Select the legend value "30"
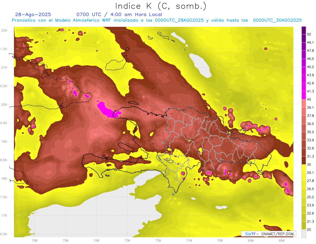The width and height of the screenshot is (316, 244). pyautogui.click(x=309, y=165)
